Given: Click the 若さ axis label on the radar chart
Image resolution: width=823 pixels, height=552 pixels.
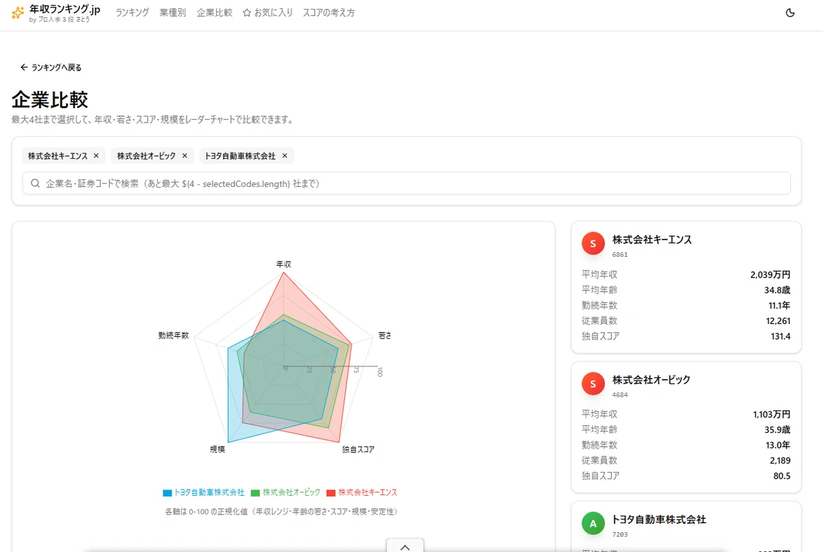Looking at the screenshot, I should coord(385,336).
